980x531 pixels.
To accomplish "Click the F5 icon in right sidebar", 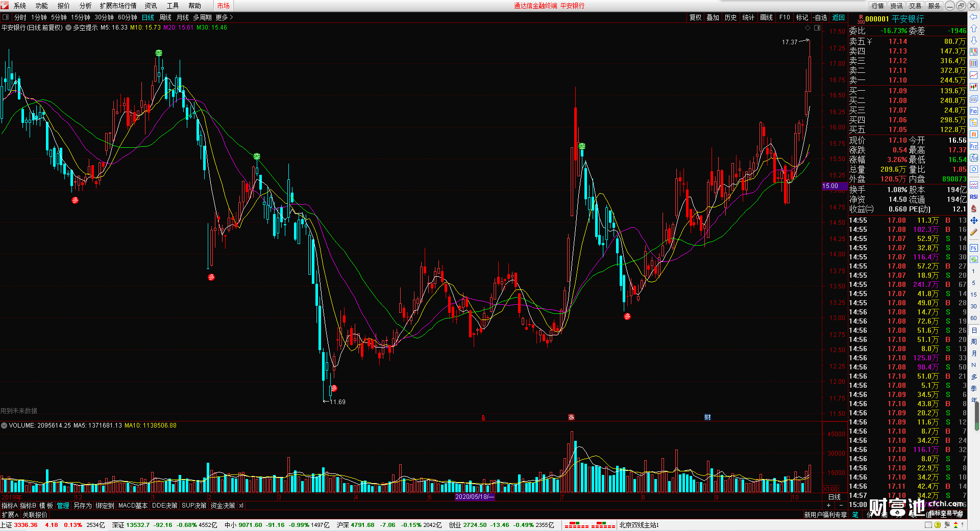I will (x=974, y=248).
